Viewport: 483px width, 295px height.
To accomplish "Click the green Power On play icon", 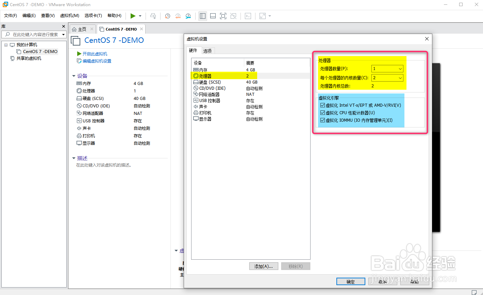I will pos(133,16).
